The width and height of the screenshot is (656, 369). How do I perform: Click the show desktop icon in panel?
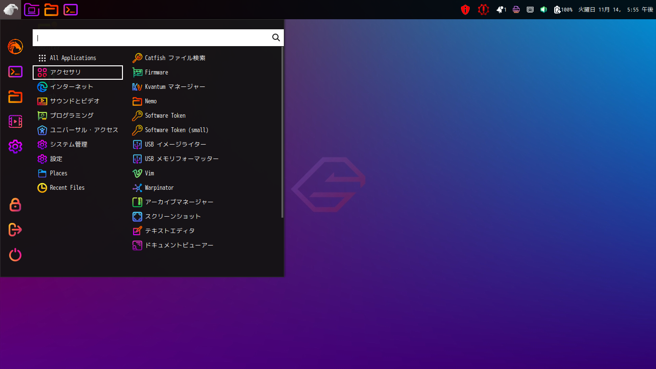[x=32, y=10]
